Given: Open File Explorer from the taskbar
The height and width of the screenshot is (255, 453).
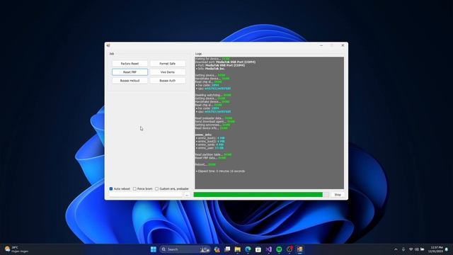Looking at the screenshot, I should point(238,249).
